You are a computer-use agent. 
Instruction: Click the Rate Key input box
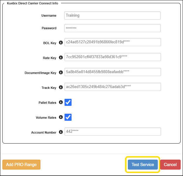112,57
